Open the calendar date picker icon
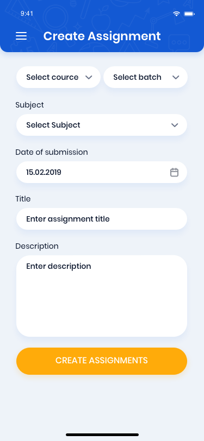The image size is (204, 441). 175,172
